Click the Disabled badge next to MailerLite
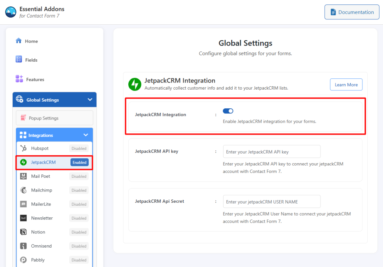383x267 pixels. pos(79,204)
